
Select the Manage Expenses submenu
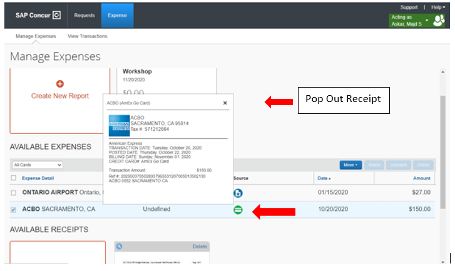click(x=36, y=36)
